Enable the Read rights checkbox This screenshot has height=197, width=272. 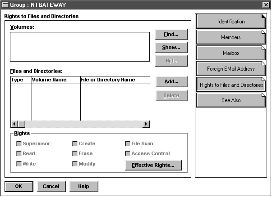(19, 153)
